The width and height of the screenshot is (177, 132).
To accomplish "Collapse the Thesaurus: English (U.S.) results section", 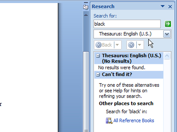I will [x=98, y=56].
